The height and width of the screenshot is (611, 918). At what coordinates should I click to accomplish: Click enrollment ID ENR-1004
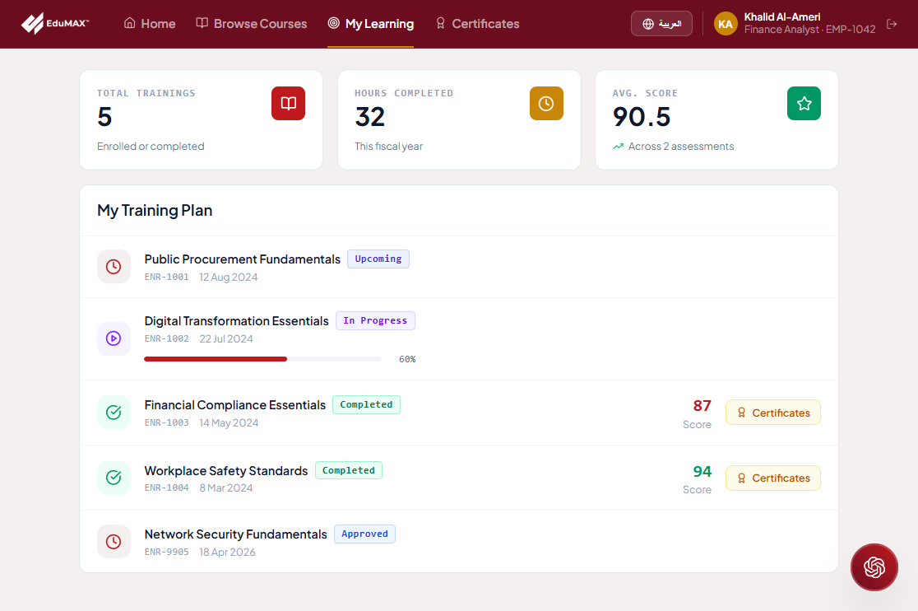[167, 487]
